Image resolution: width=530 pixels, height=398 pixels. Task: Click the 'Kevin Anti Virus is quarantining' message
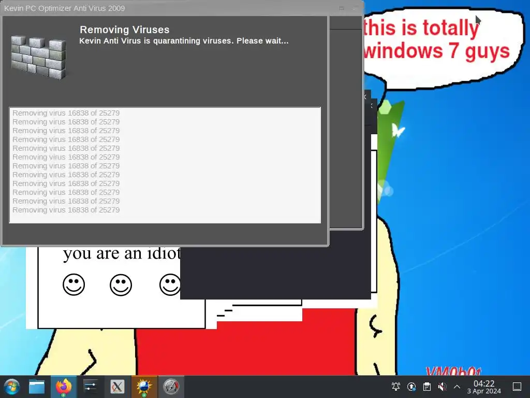[x=184, y=41]
